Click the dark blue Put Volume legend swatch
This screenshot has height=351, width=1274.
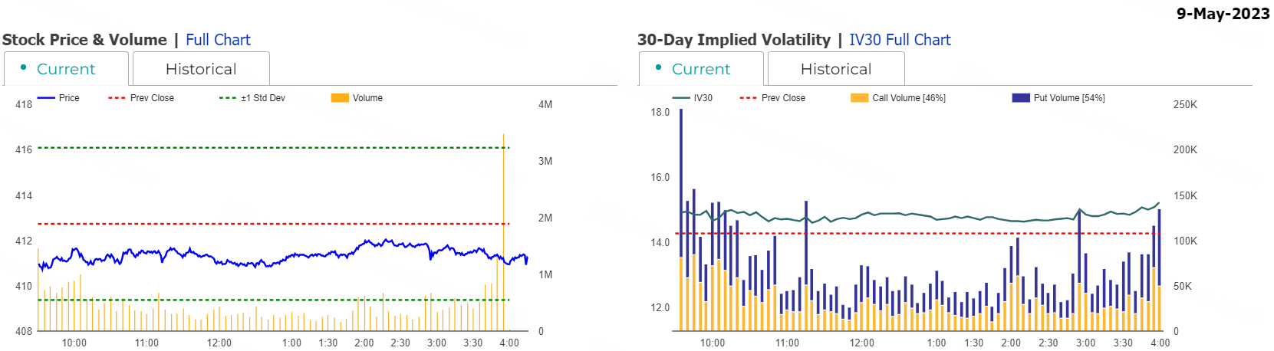pyautogui.click(x=1020, y=98)
